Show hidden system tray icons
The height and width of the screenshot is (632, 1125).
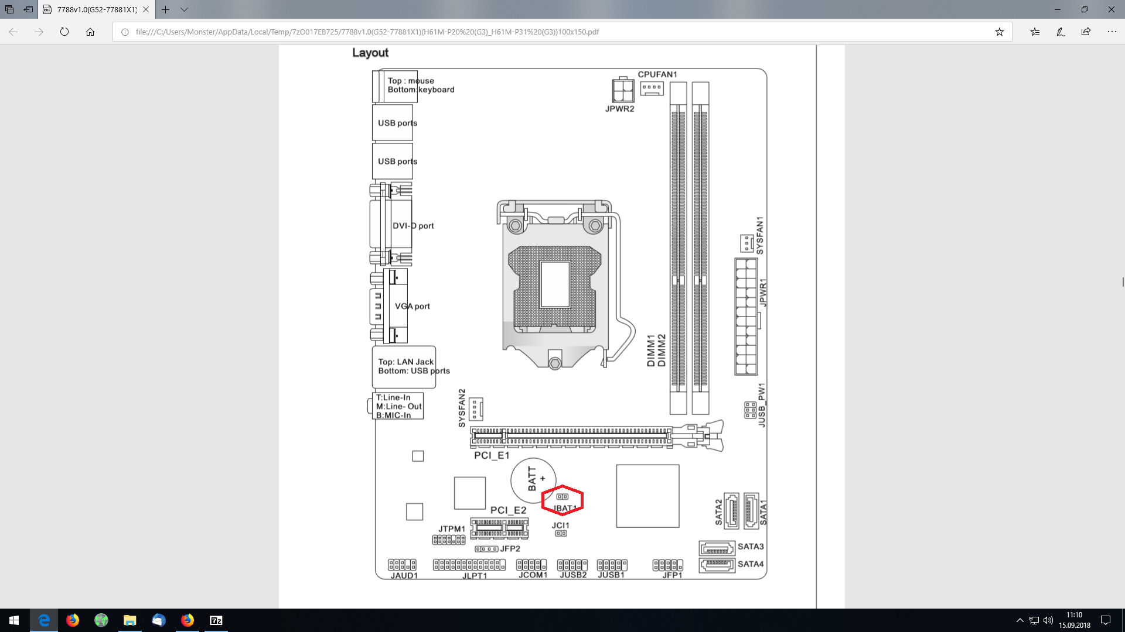pos(1020,620)
